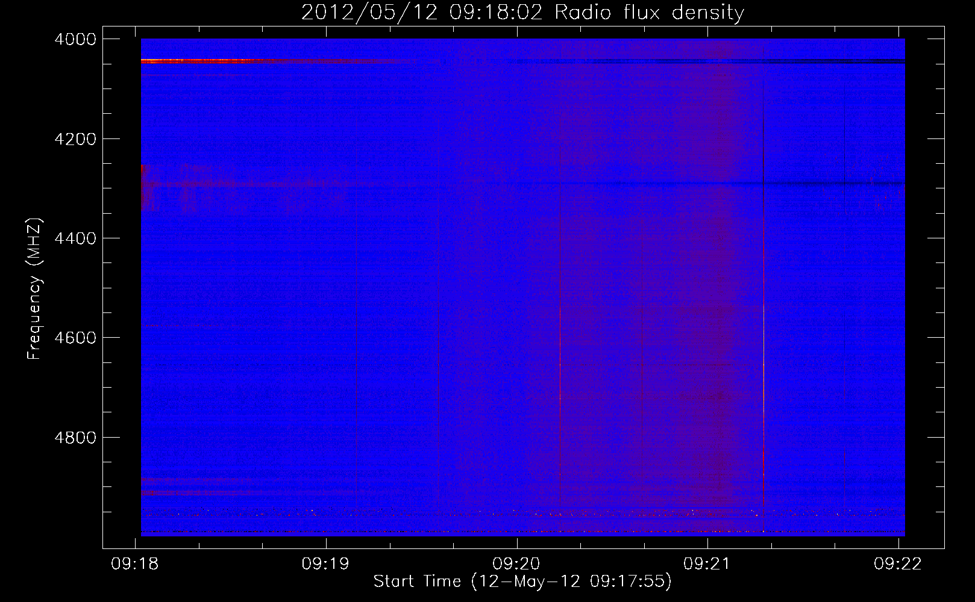
Task: Click the plot title "2012/05/12 09:18:02 Radio flux density"
Action: [x=522, y=13]
